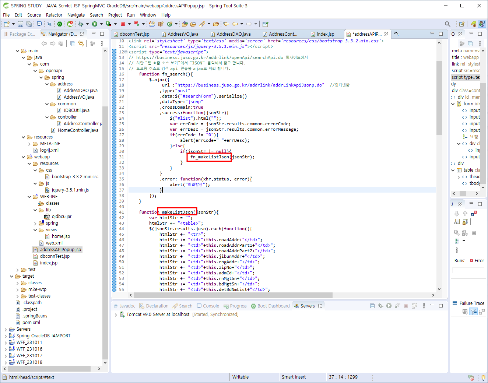Viewport: 488px width, 383px height.
Task: Open the Outline view menu dots
Action: tap(480, 43)
